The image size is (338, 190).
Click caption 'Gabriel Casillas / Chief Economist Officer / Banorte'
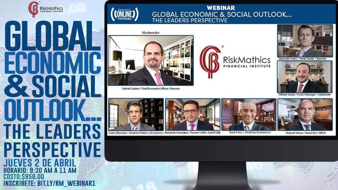tap(151, 88)
